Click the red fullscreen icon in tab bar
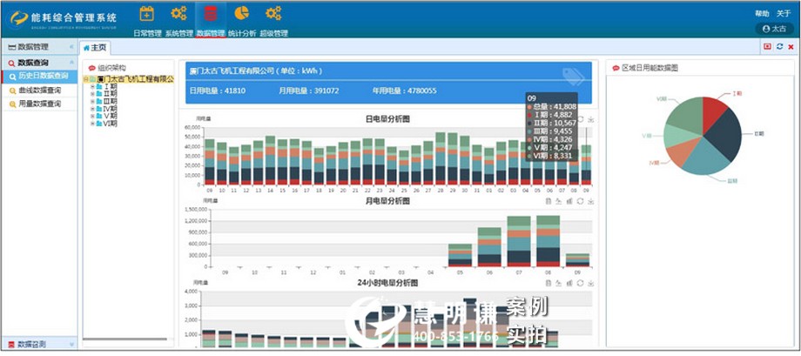Viewport: 801px width, 356px height. point(767,47)
